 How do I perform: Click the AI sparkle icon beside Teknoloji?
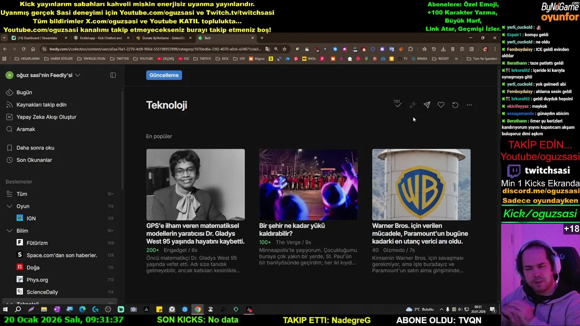tap(412, 105)
